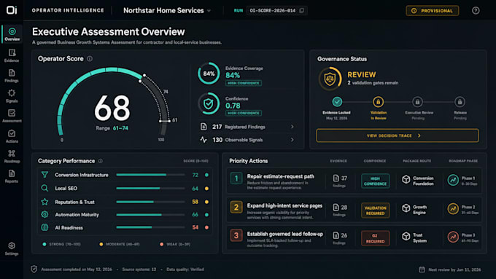Select the Overview tab in sidebar
Image resolution: width=496 pixels, height=279 pixels.
[x=12, y=34]
